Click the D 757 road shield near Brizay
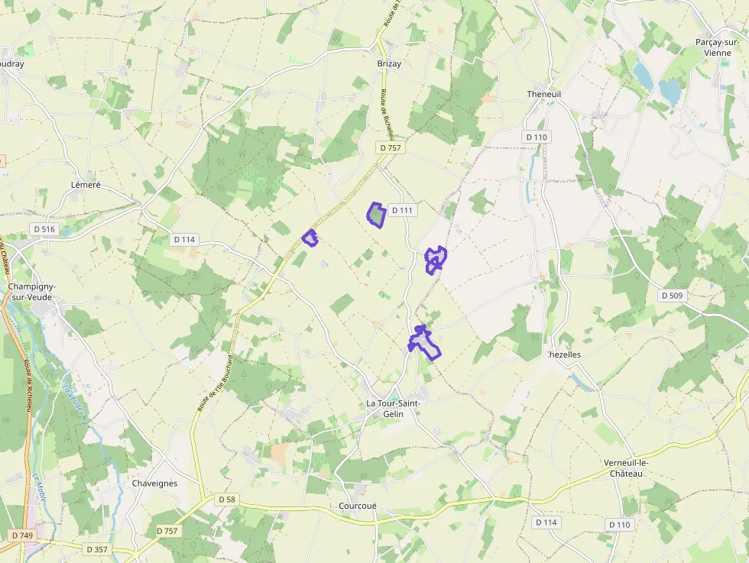Viewport: 749px width, 563px height. [x=391, y=147]
